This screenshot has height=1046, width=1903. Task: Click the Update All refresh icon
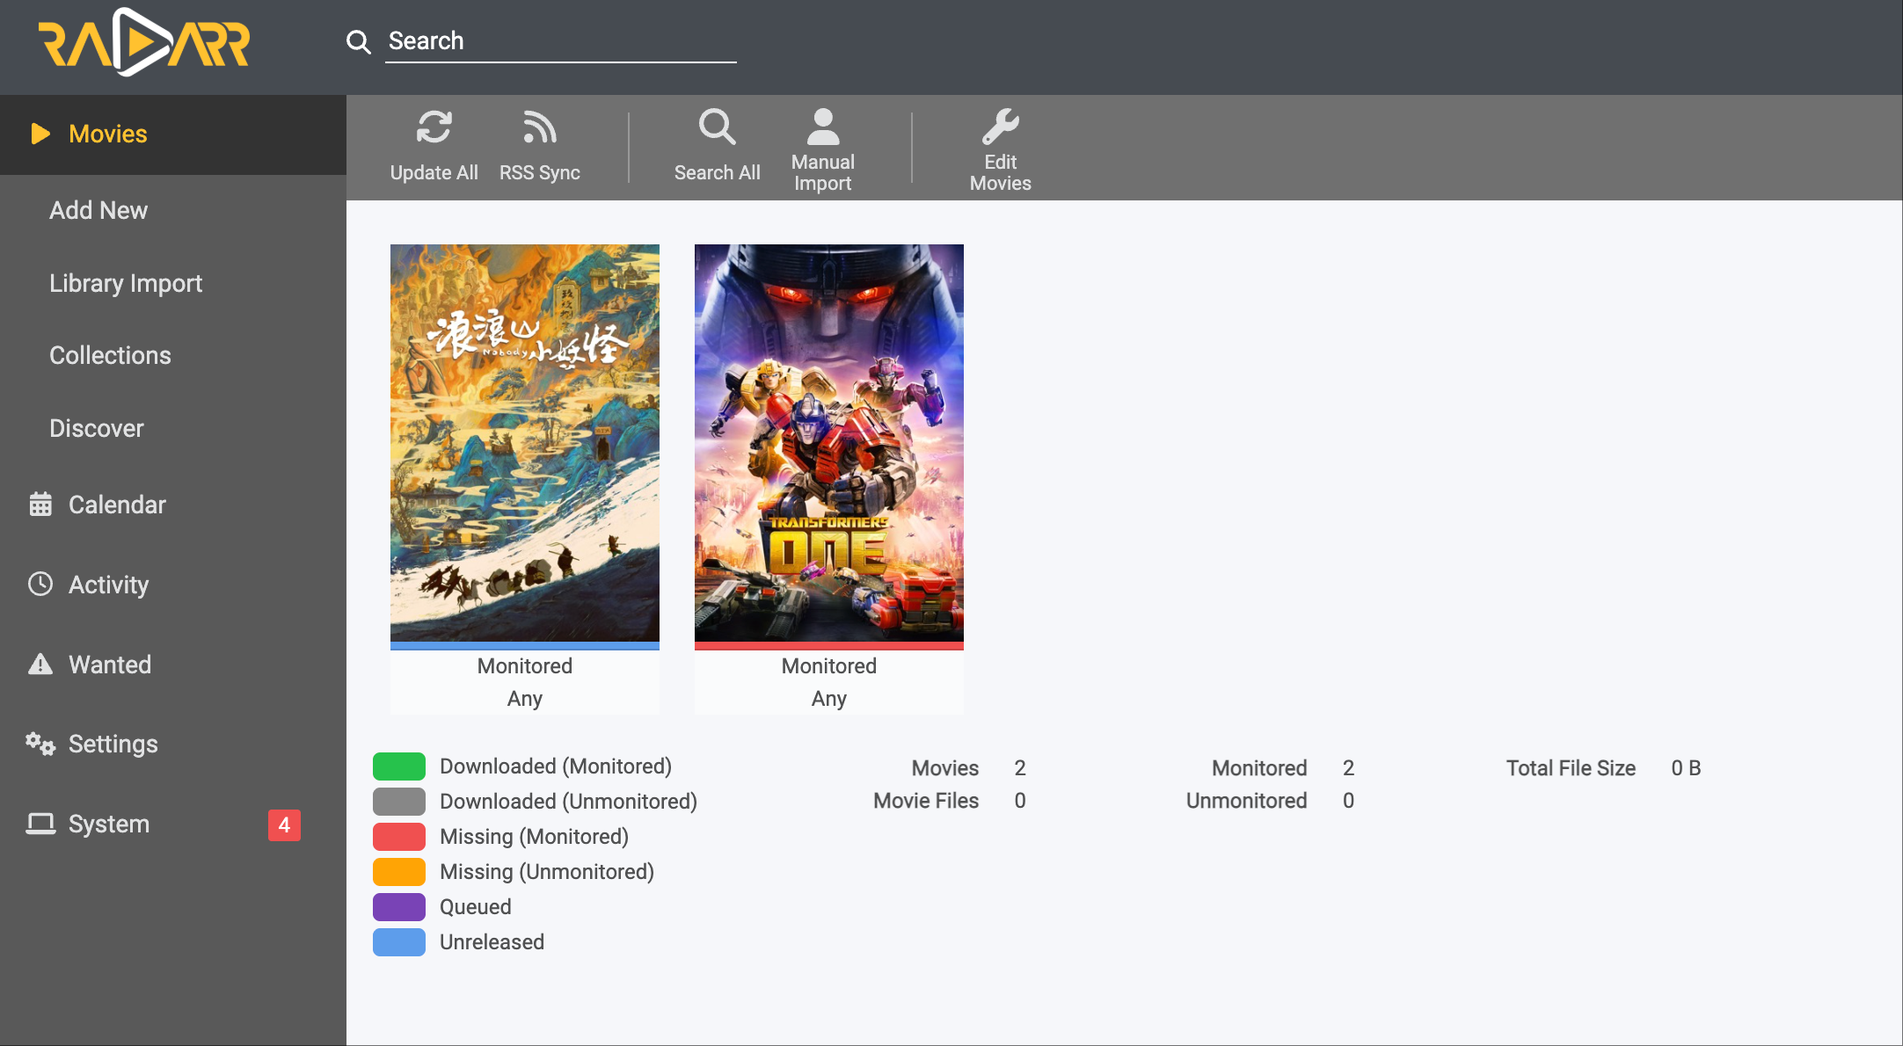pos(434,127)
